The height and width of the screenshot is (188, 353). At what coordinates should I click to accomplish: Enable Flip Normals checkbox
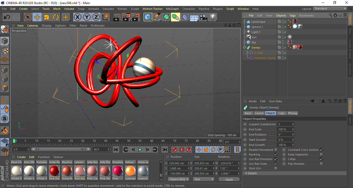(x=321, y=164)
